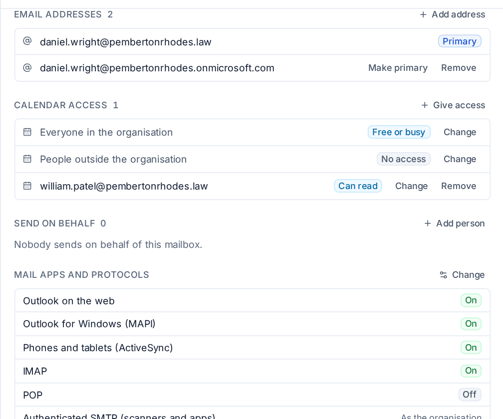Remove william.patel calendar access
Viewport: 503px width, 419px height.
tap(459, 186)
